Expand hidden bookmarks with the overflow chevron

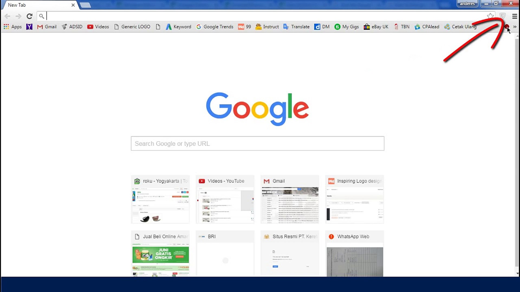pos(515,26)
